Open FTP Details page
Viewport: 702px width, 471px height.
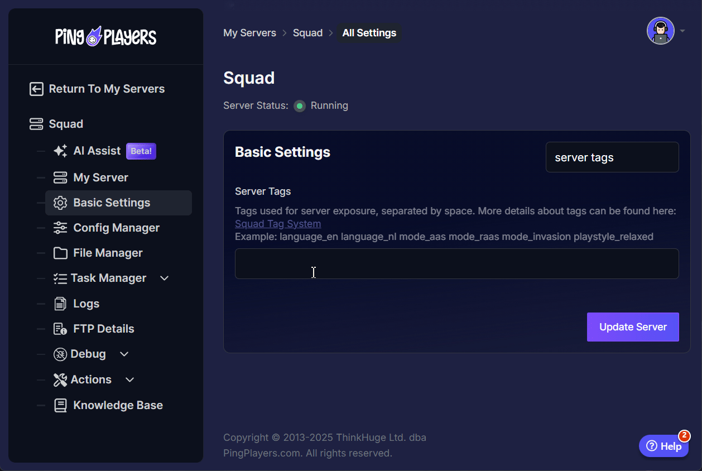coord(104,329)
